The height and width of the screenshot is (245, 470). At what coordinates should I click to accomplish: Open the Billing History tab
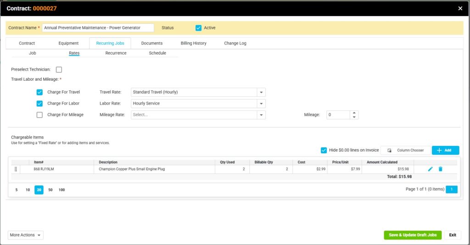[193, 43]
